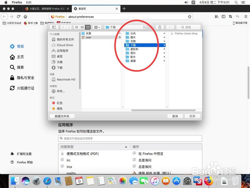250x188 pixels.
Task: Select the 共享 folder in first column
Action: (x=101, y=33)
